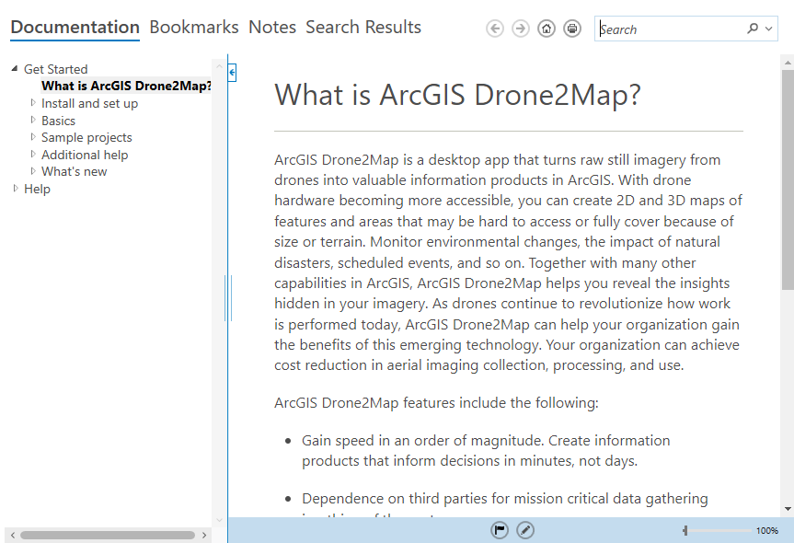
Task: Collapse the contents pane with the arrow
Action: pos(232,72)
